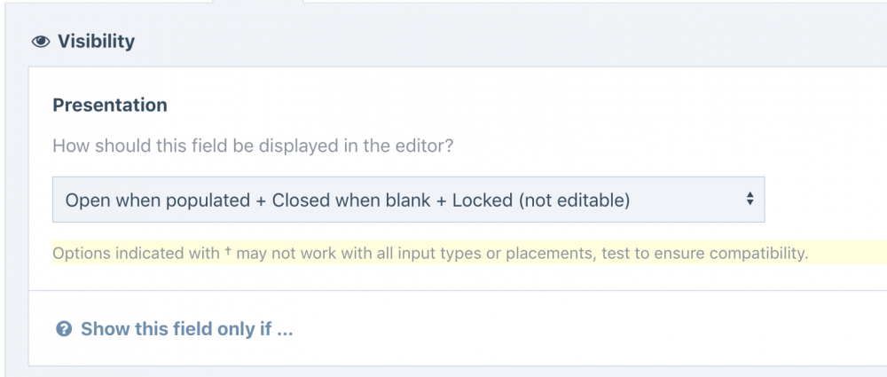Click the Presentation heading label
Screen dimensions: 887x377
click(110, 105)
